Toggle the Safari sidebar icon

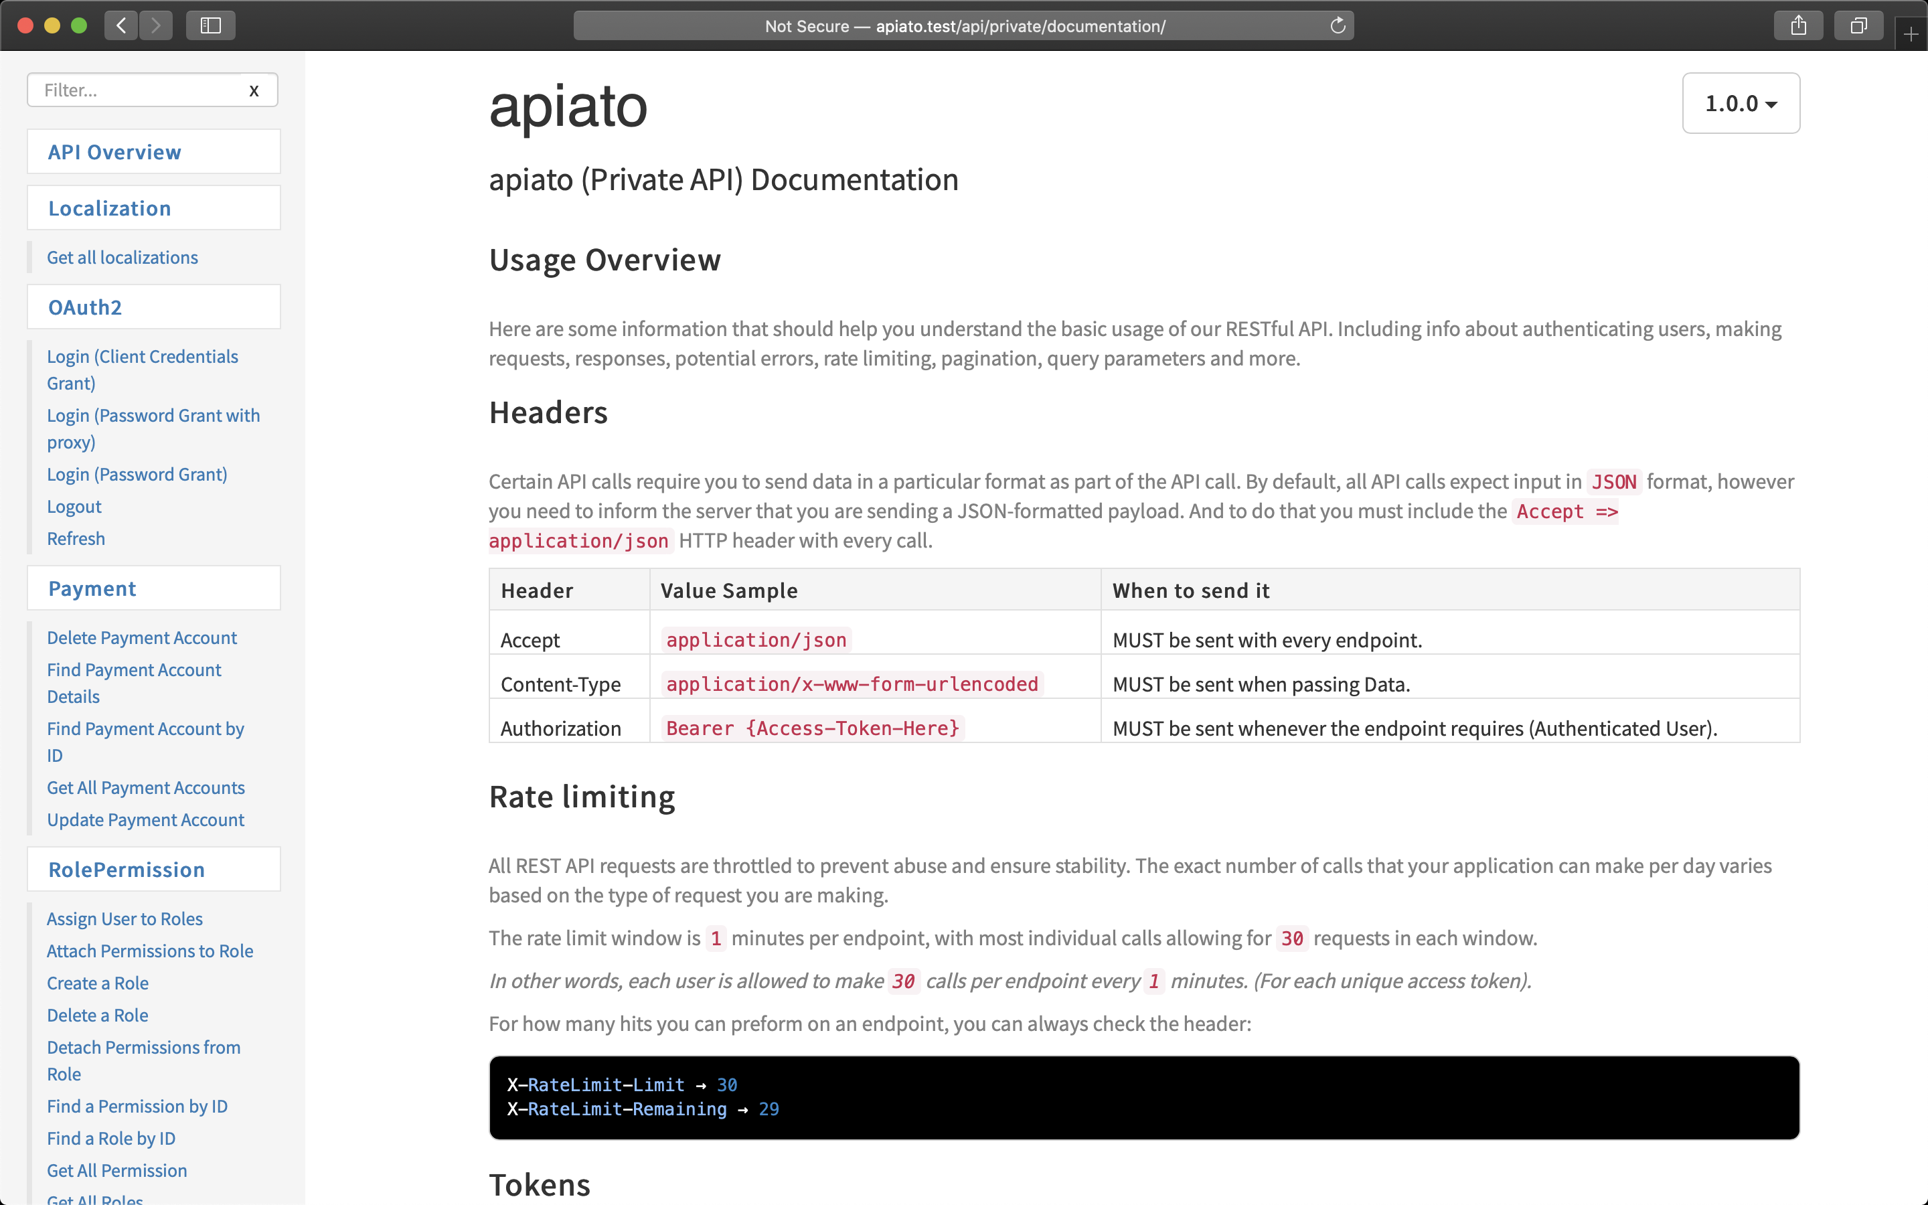210,25
